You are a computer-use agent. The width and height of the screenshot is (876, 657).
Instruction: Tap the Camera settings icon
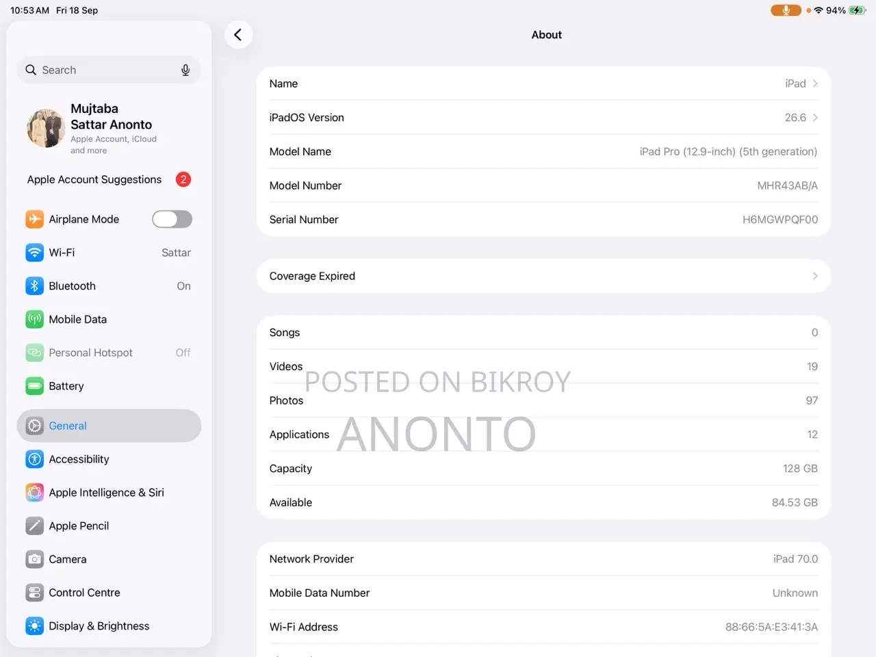(x=34, y=559)
